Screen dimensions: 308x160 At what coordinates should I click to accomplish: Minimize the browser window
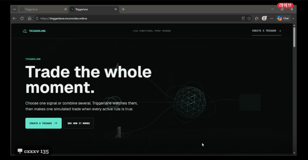click(x=273, y=9)
